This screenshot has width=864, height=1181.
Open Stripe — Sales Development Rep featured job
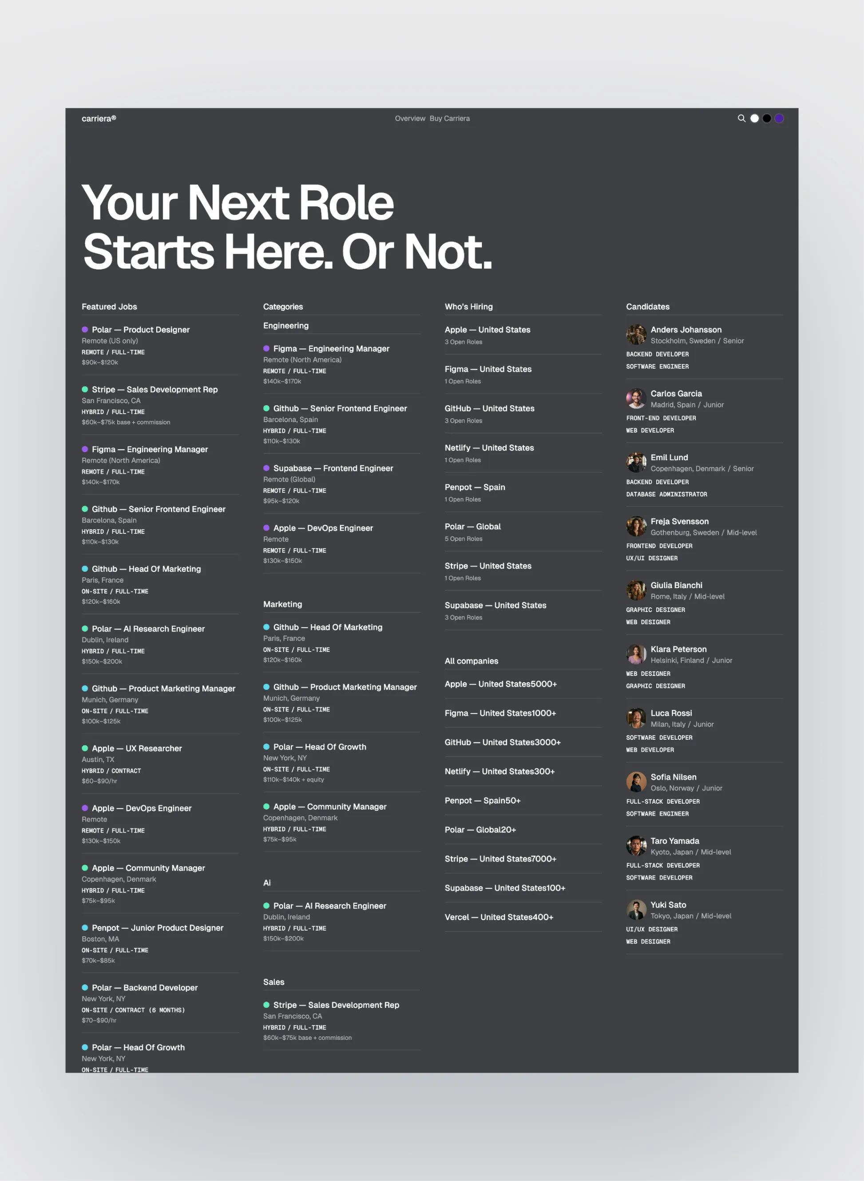click(x=155, y=390)
